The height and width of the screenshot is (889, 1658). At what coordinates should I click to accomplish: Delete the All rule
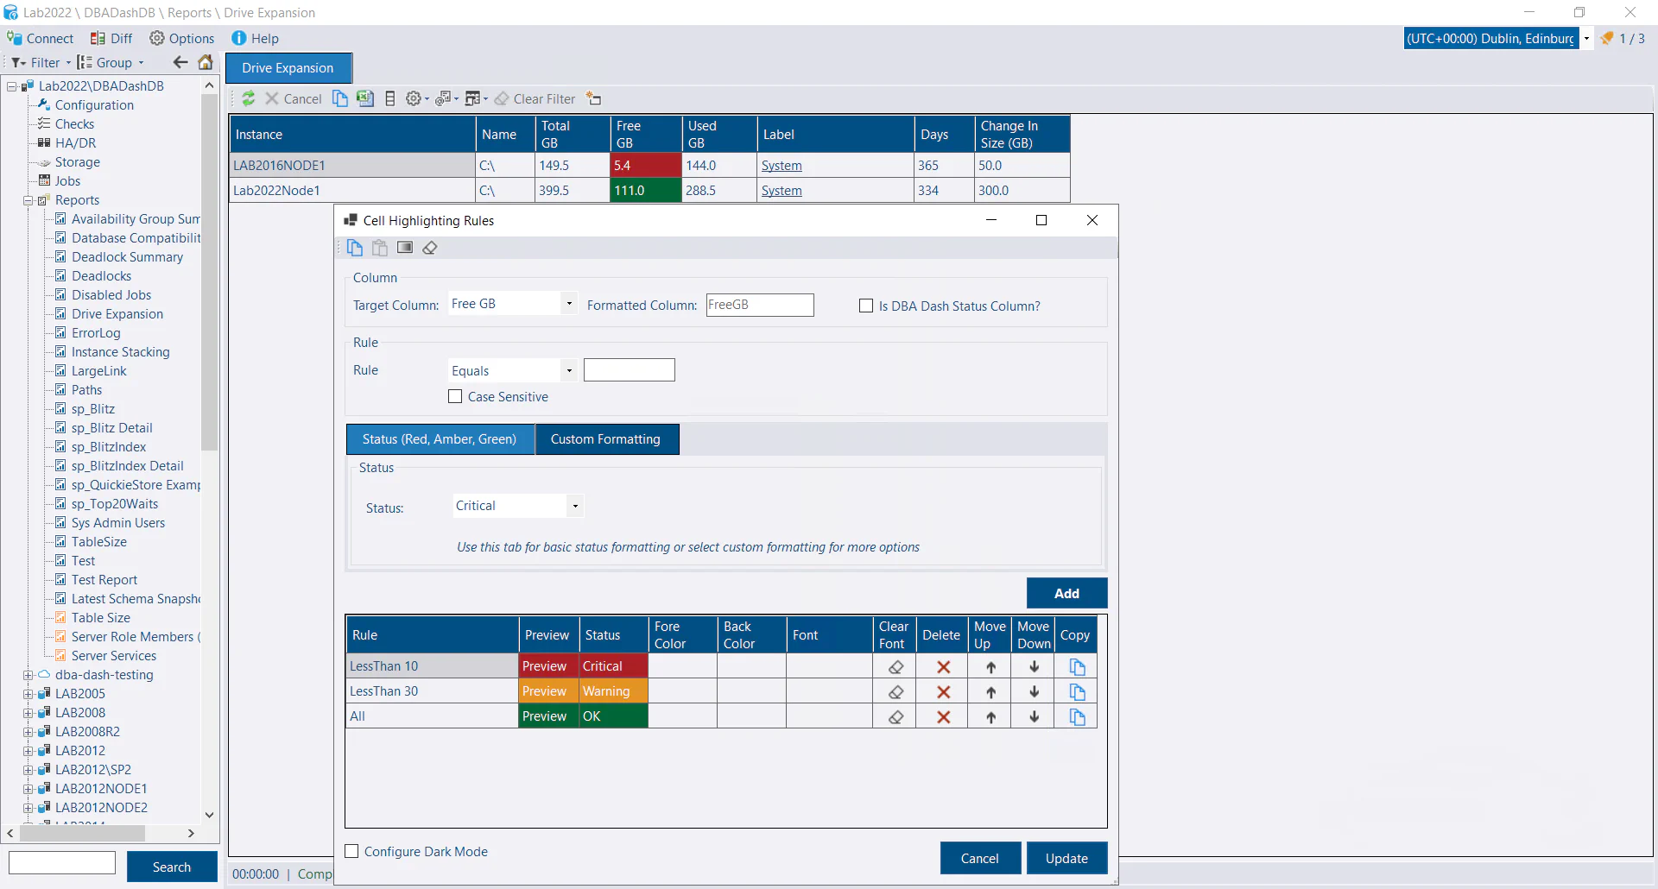pyautogui.click(x=944, y=716)
